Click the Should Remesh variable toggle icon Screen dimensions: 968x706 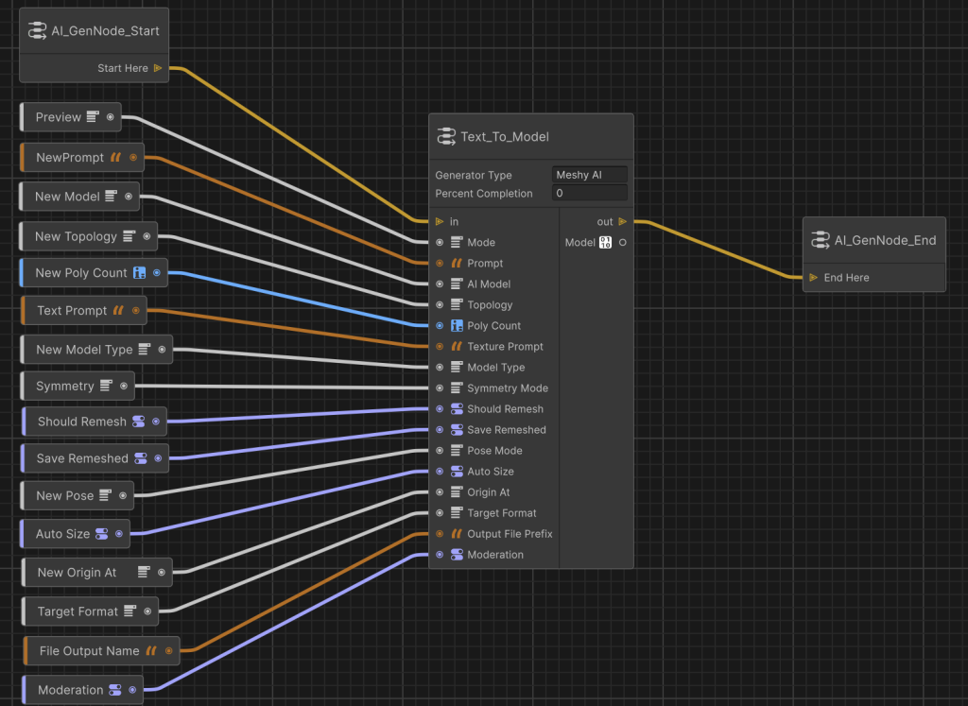(138, 422)
